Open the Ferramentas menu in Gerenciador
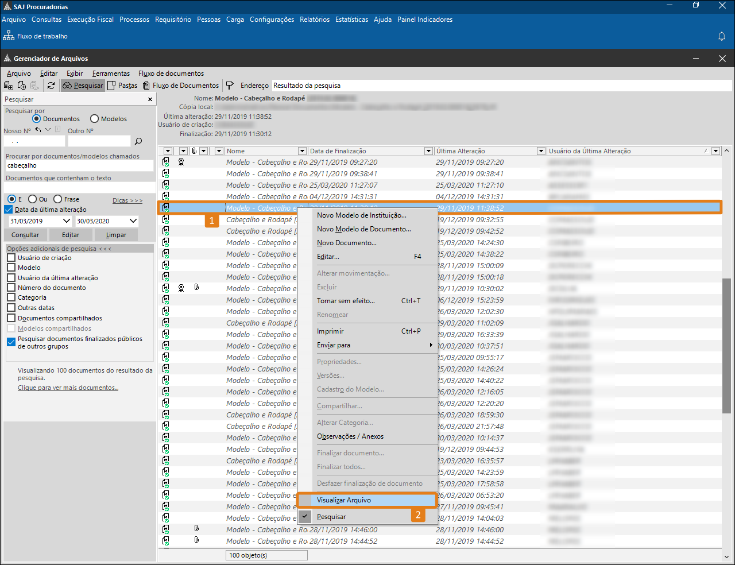Viewport: 735px width, 565px height. 111,73
